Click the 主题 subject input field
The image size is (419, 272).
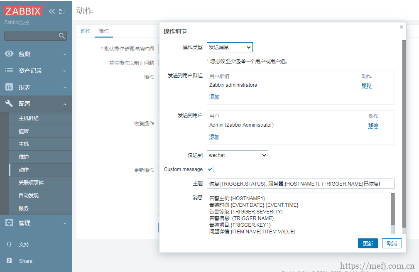click(x=299, y=183)
